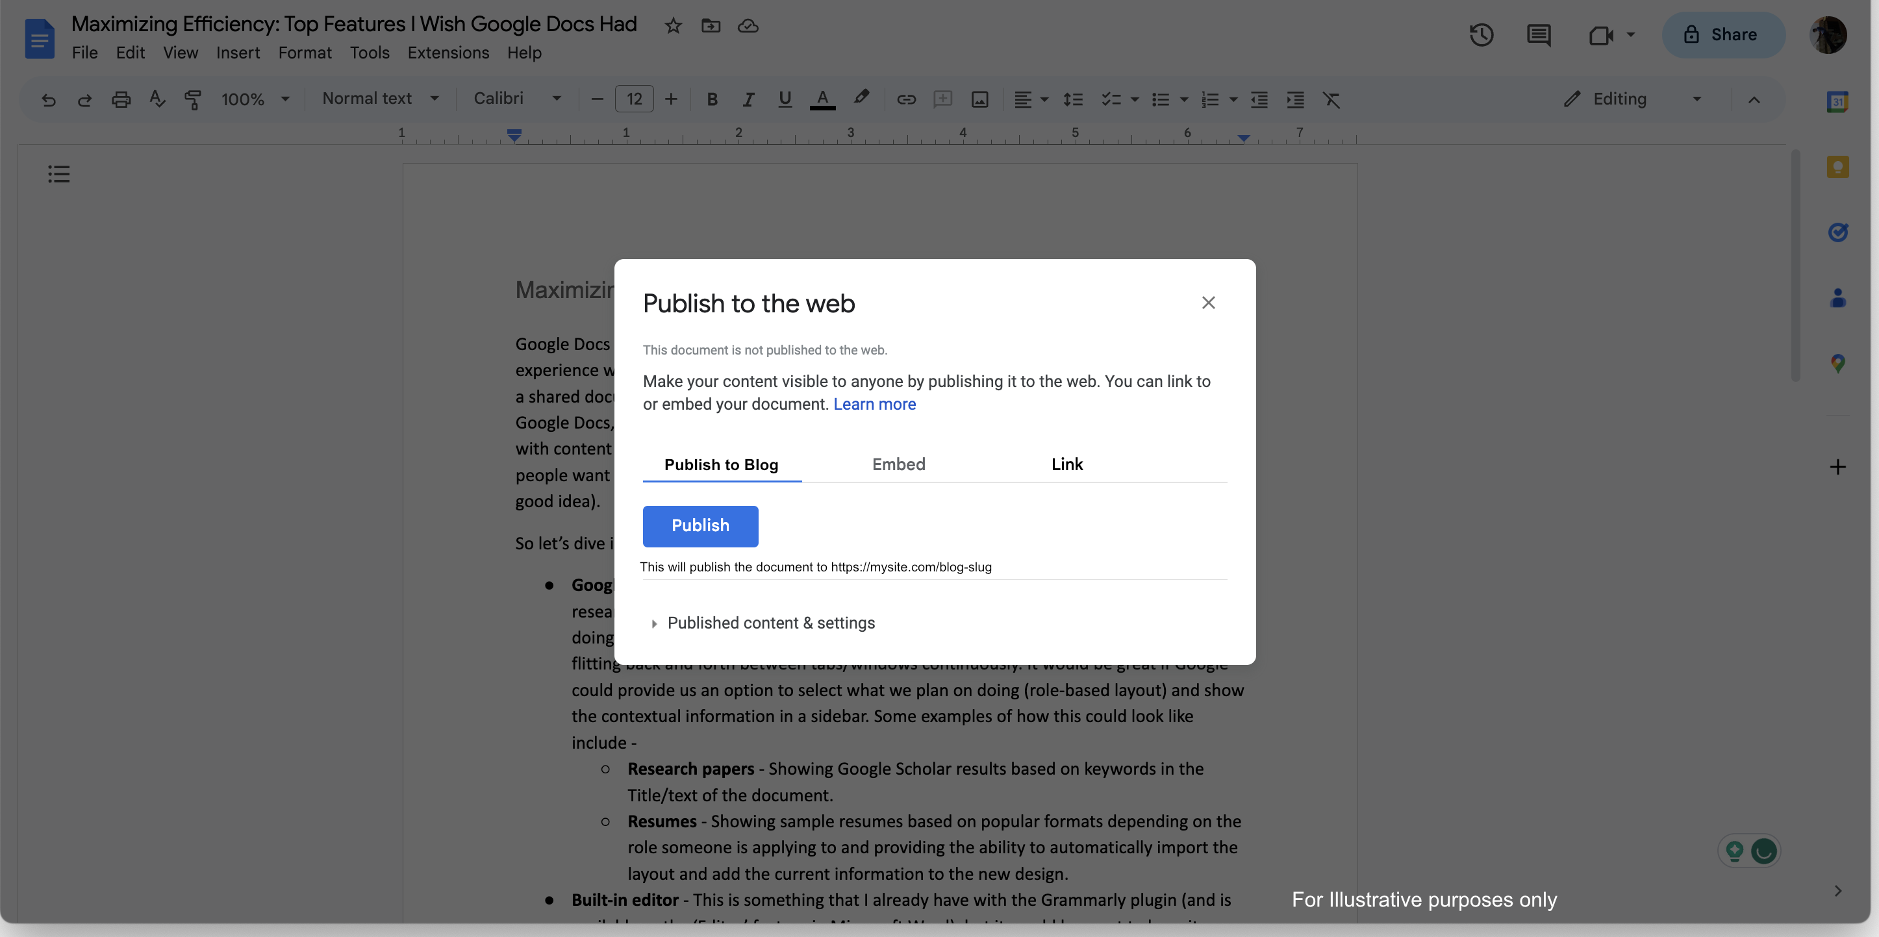Run spelling and grammar check icon
This screenshot has width=1879, height=937.
point(158,99)
